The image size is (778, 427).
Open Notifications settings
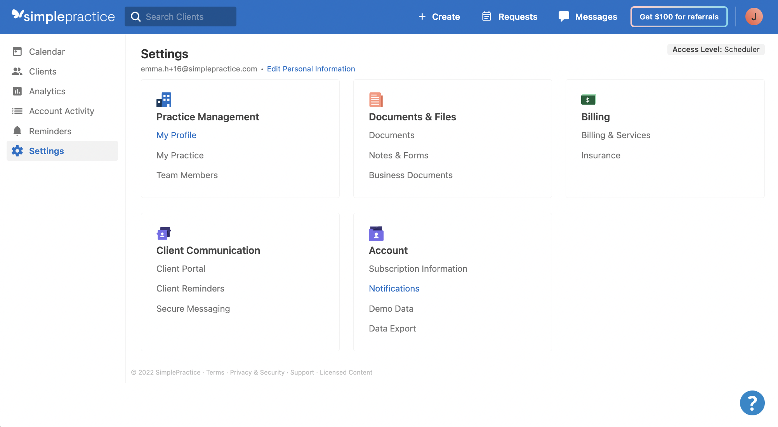394,288
